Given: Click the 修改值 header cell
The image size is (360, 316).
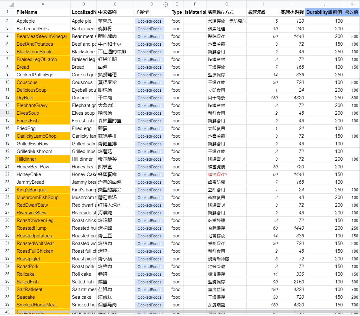Looking at the screenshot, I should click(352, 12).
